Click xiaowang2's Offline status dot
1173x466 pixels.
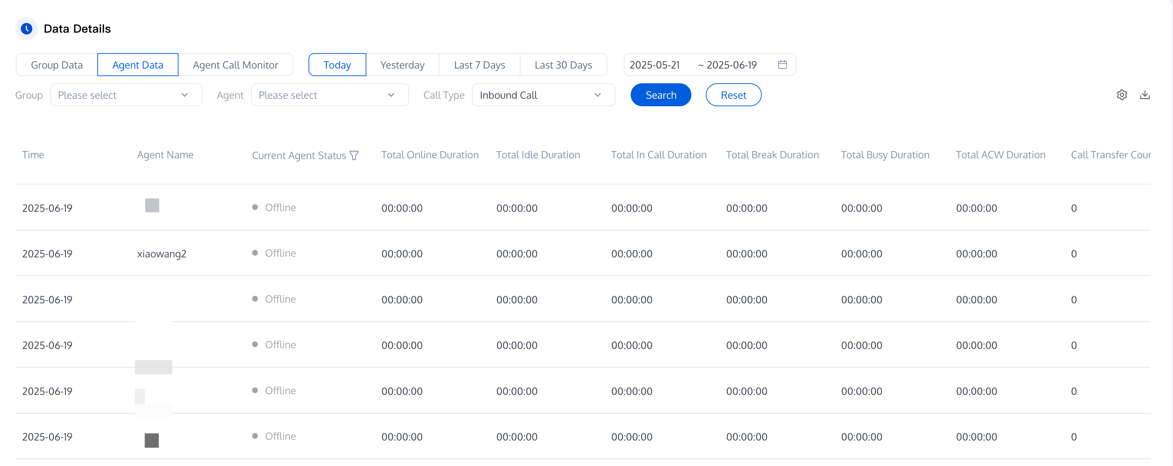(255, 253)
